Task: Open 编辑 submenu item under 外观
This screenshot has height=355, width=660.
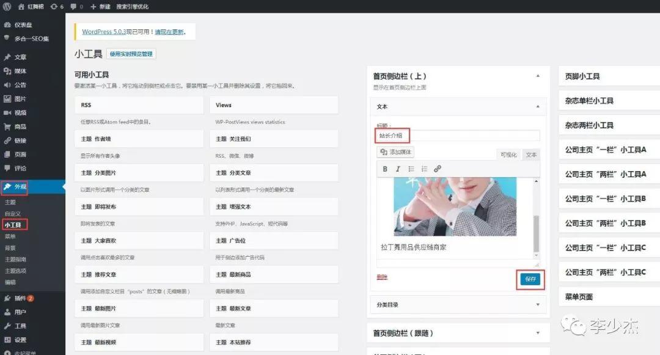Action: pos(10,282)
